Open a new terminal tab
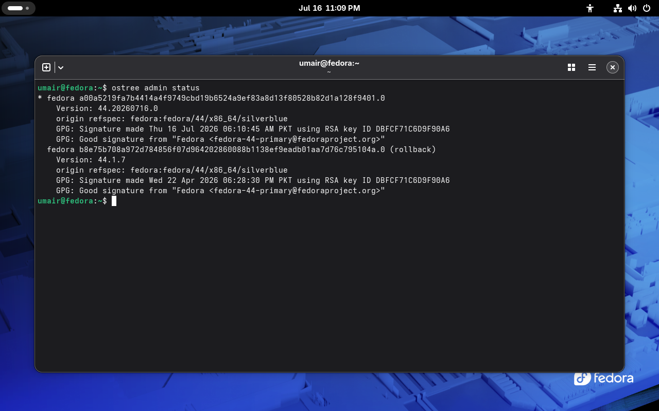 46,67
